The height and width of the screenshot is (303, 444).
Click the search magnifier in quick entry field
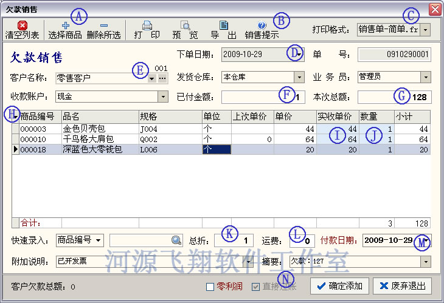[x=176, y=240]
